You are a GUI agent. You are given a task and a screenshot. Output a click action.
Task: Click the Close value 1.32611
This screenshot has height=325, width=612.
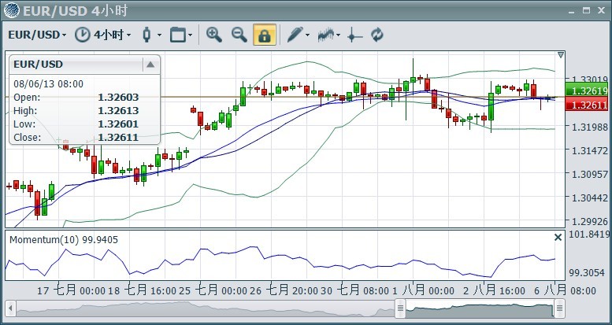pyautogui.click(x=118, y=138)
